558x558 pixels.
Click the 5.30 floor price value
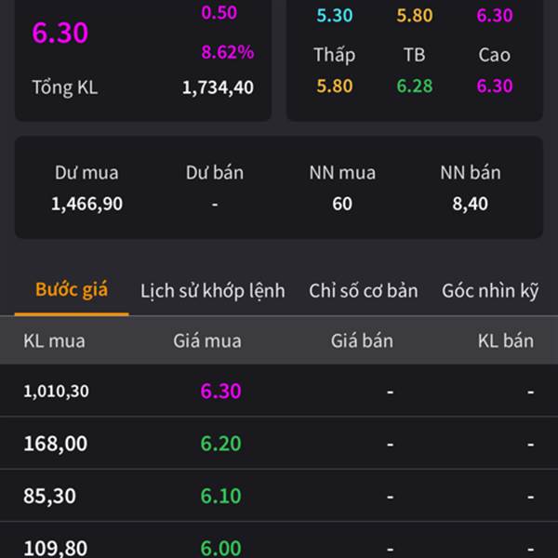tap(335, 15)
